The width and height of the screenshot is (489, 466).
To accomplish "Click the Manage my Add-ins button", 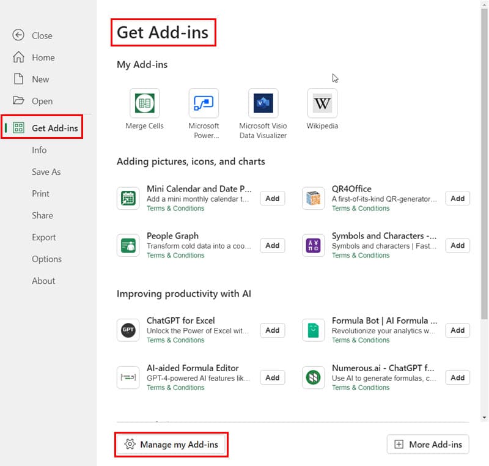I will (171, 445).
